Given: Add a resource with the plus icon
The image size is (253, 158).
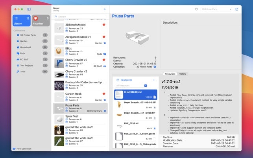Looking at the screenshot, I should tap(154, 80).
